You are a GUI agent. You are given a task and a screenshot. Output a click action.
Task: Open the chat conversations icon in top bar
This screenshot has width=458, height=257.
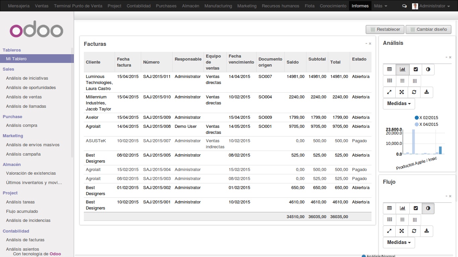(x=404, y=6)
